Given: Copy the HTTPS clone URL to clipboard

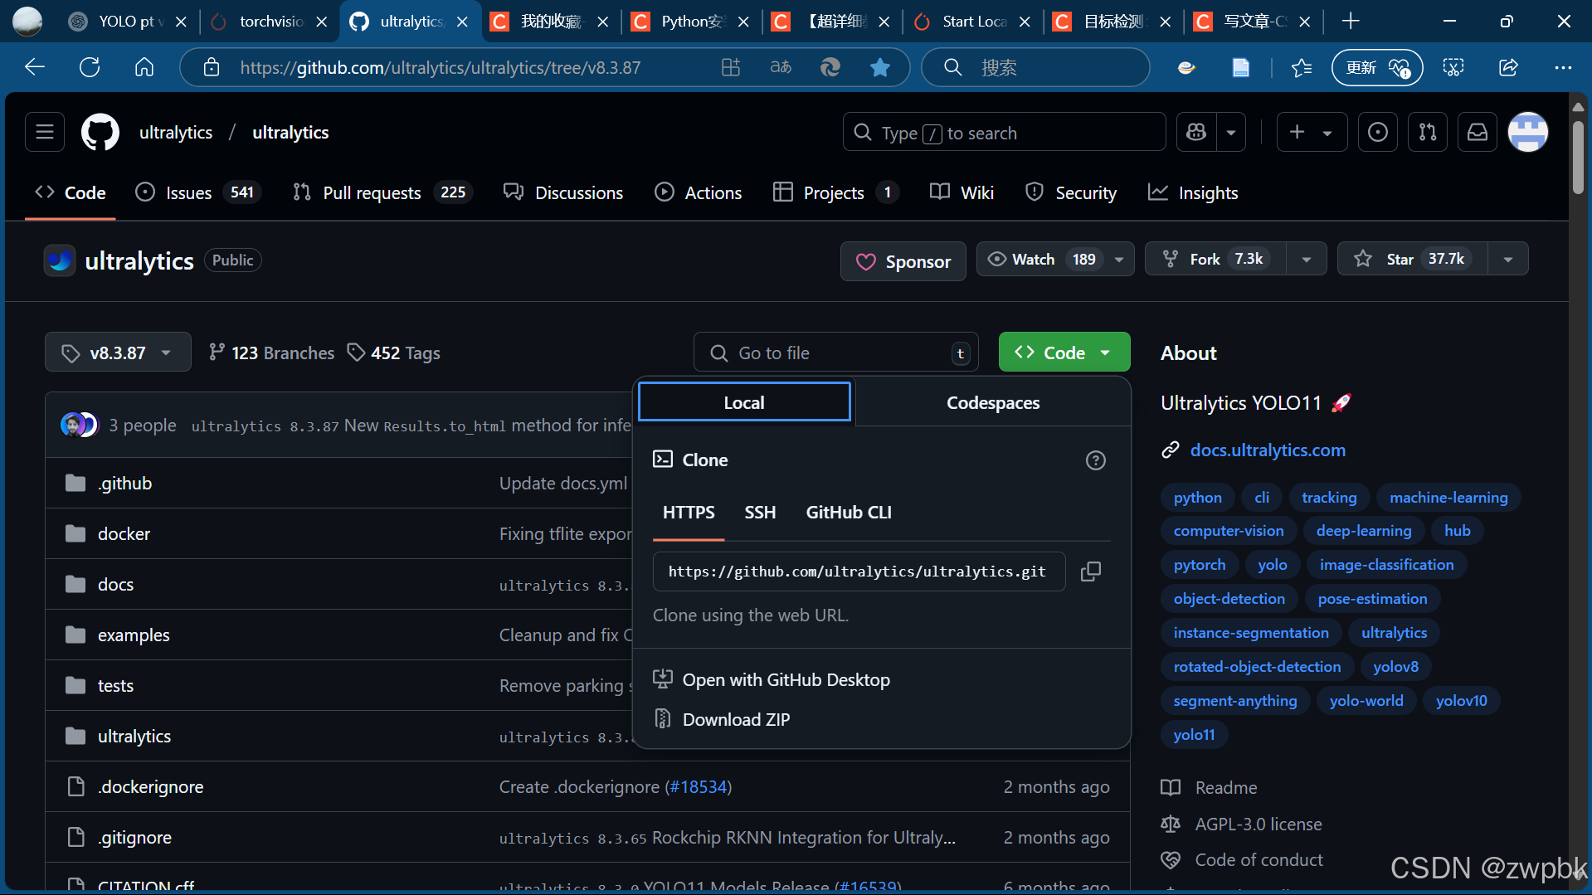Looking at the screenshot, I should pos(1091,572).
